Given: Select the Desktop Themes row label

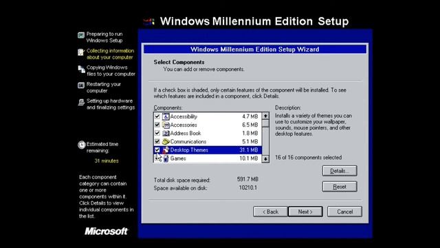Looking at the screenshot, I should [x=189, y=150].
